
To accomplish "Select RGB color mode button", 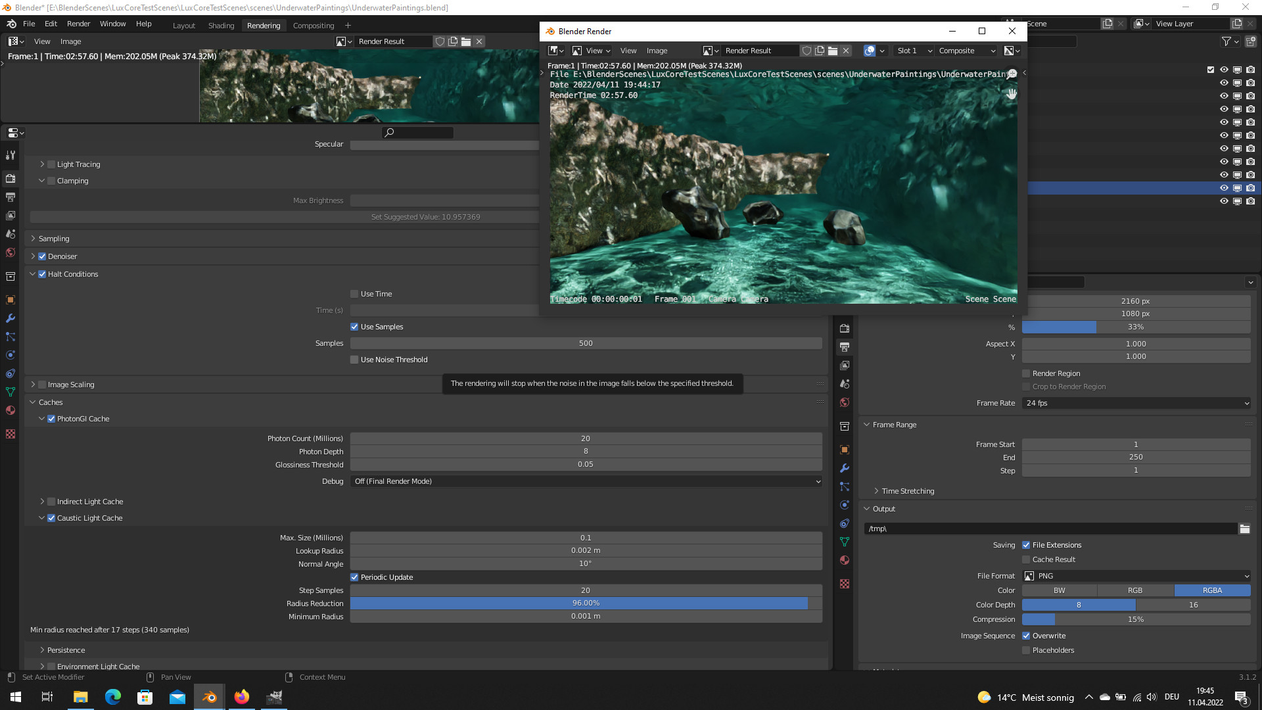I will point(1135,590).
